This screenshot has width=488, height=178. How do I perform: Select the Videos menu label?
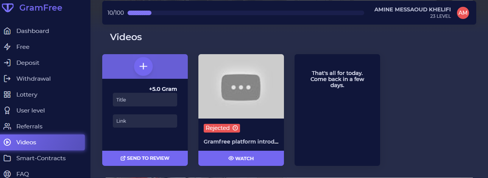point(26,142)
